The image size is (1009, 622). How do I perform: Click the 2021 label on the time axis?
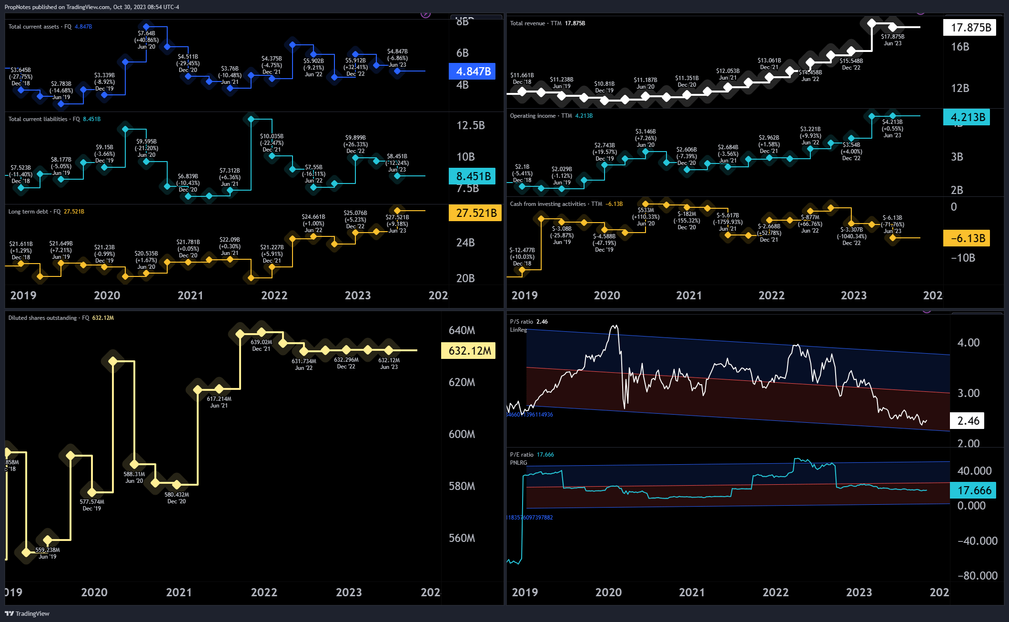[190, 296]
